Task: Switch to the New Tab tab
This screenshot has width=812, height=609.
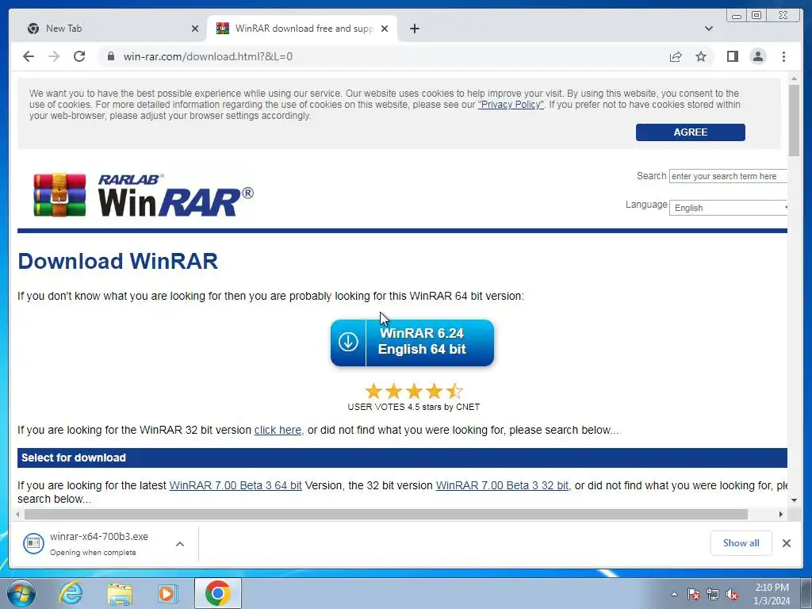Action: (x=109, y=29)
